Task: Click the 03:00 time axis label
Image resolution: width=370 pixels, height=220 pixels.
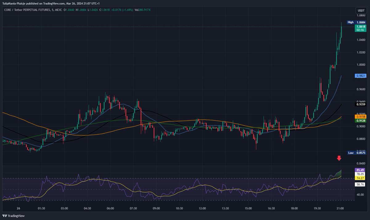Action: (64, 209)
